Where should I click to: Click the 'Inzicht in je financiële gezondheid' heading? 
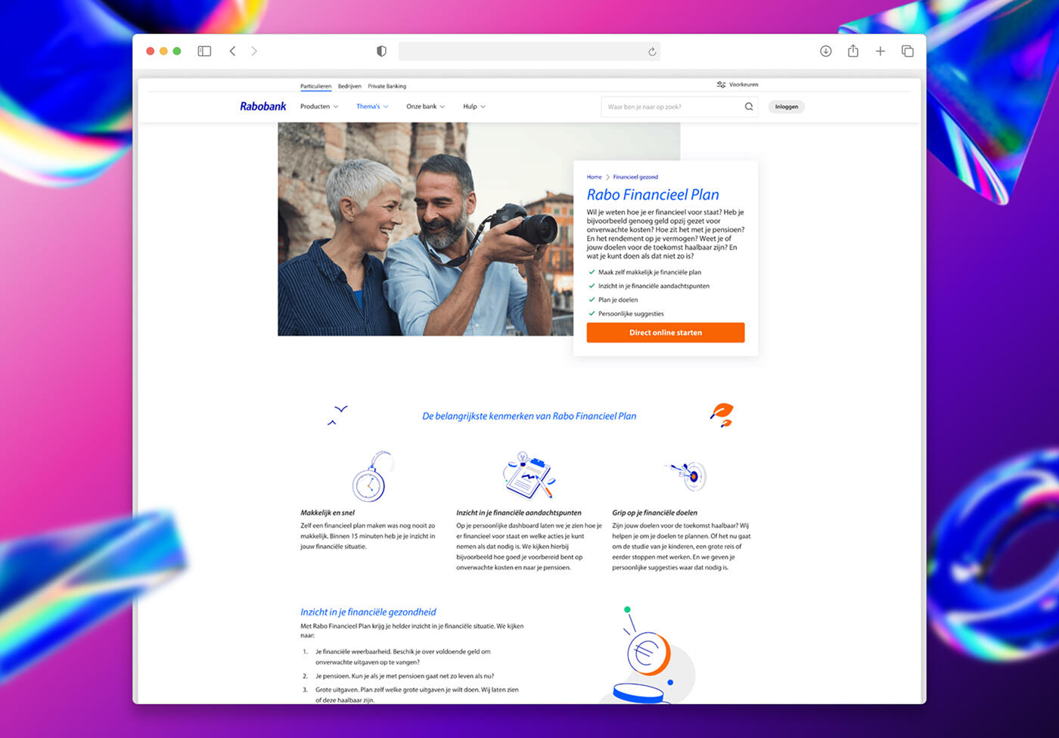point(368,612)
